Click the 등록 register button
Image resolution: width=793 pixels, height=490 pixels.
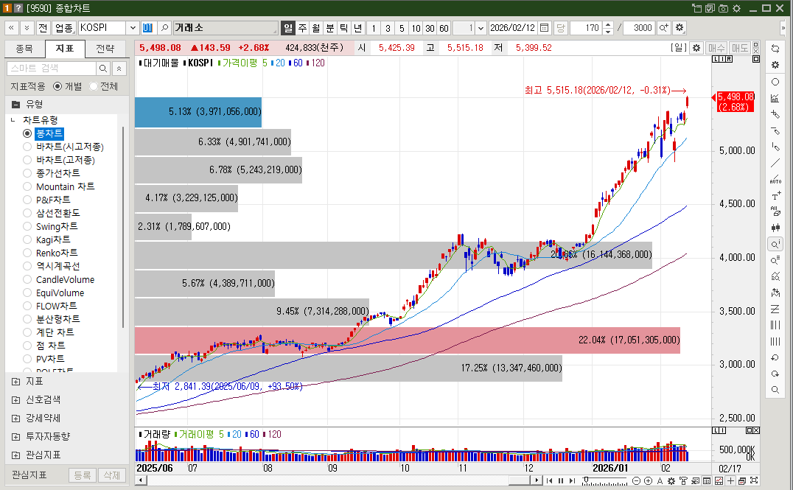click(83, 475)
